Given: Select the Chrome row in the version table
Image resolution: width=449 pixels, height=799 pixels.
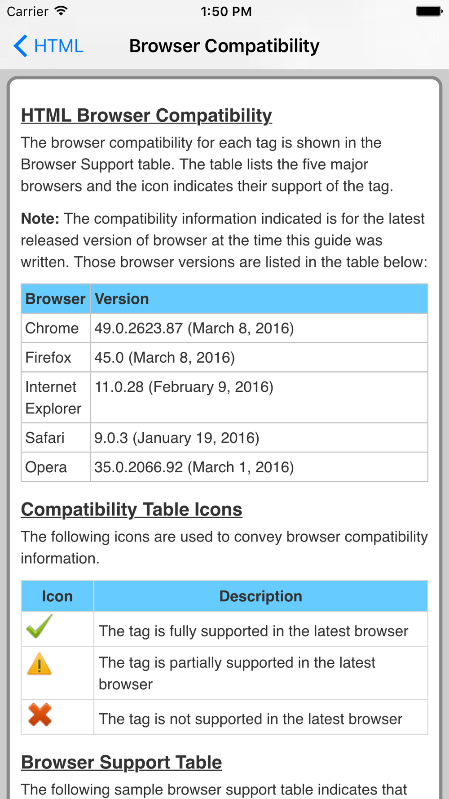Looking at the screenshot, I should [x=224, y=328].
